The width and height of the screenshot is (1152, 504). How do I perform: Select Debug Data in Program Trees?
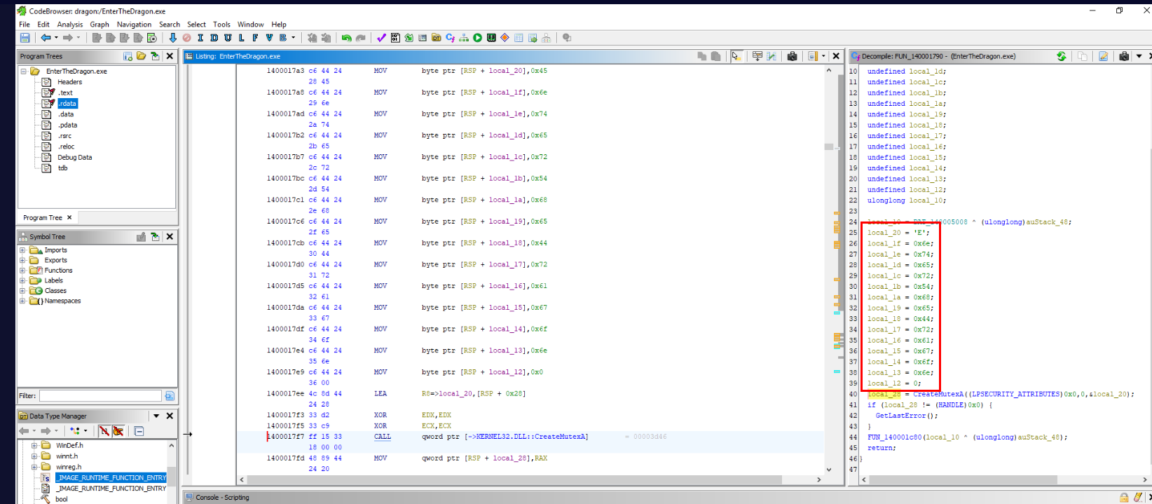click(74, 158)
